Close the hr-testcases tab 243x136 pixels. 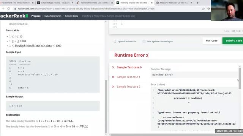pyautogui.click(x=191, y=3)
